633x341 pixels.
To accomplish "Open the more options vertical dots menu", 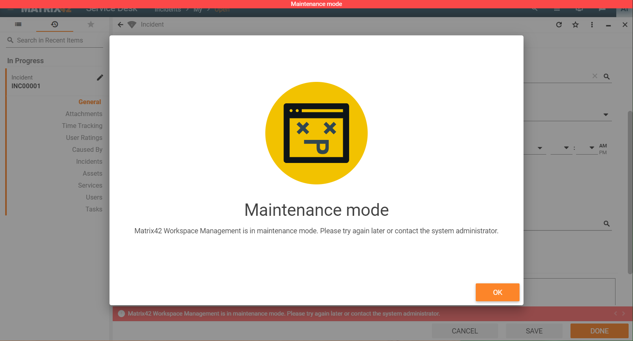I will [x=592, y=25].
